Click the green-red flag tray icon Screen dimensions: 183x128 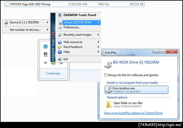53,63
